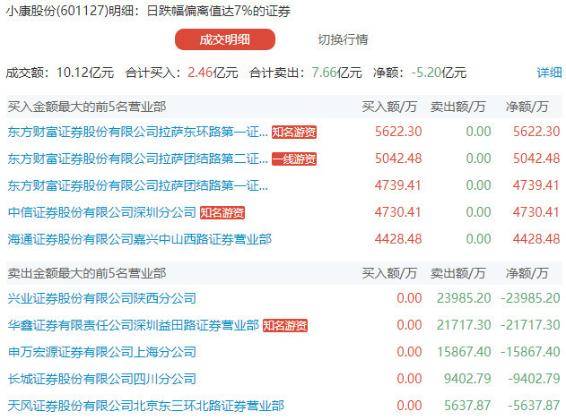The height and width of the screenshot is (420, 566).
Task: Click sell amount 15867.40
Action: pyautogui.click(x=464, y=352)
